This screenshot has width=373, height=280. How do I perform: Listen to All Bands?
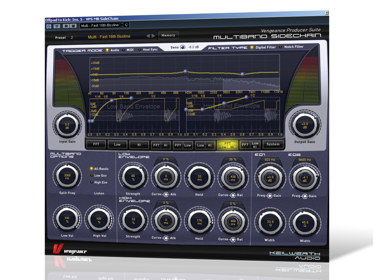click(91, 169)
